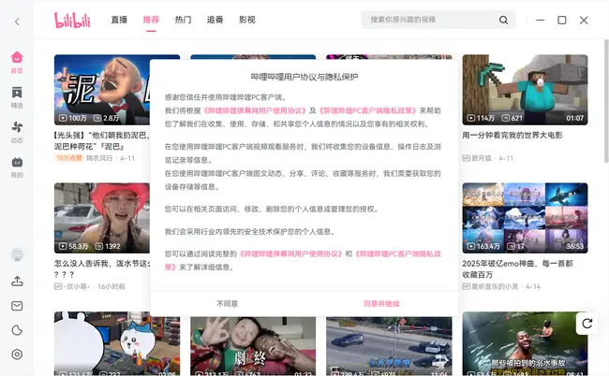Open the messages envelope icon
The height and width of the screenshot is (376, 609).
17,306
